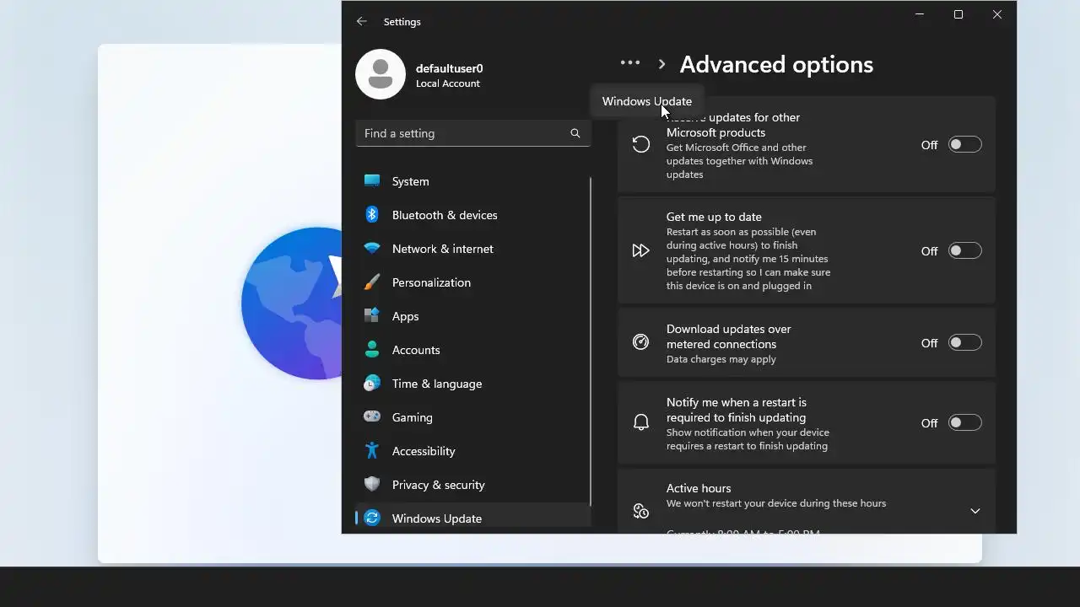Expand the Active hours section chevron

(x=975, y=511)
